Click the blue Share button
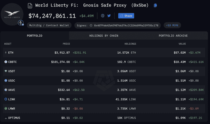The height and width of the screenshot is (124, 210). (126, 16)
